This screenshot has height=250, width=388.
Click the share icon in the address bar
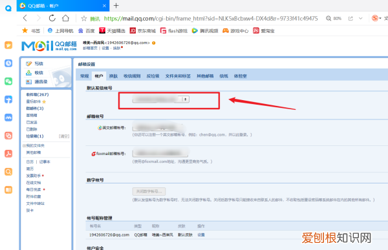coord(350,19)
